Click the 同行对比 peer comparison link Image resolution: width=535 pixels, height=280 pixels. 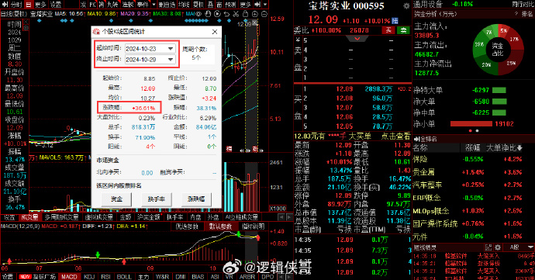coord(523,5)
